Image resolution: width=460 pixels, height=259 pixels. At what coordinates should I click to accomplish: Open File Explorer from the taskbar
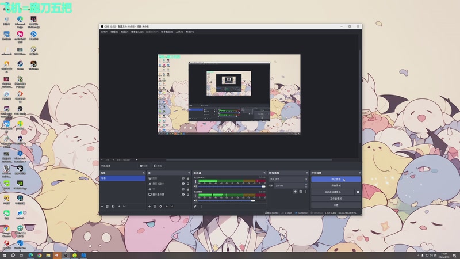(x=48, y=256)
